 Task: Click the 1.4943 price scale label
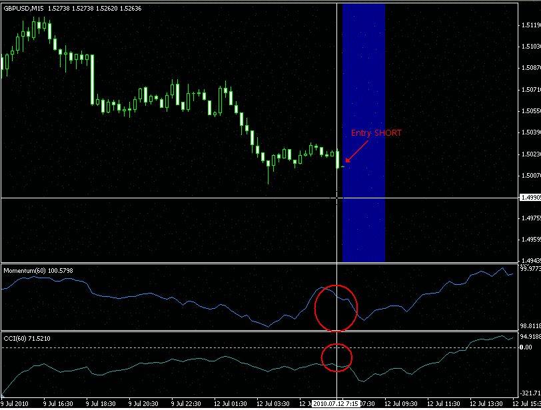pos(531,260)
